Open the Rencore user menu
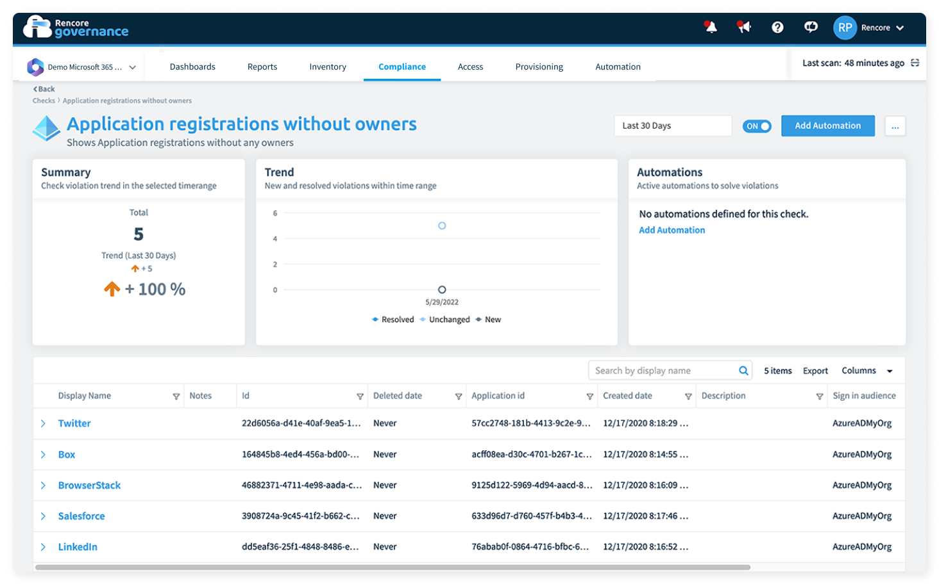Viewport: 939px width, 586px height. pos(883,28)
